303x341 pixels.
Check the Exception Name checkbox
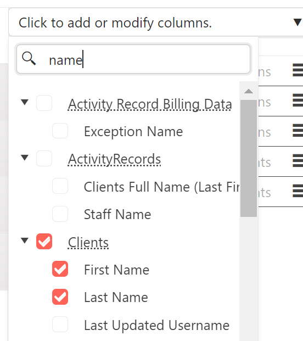[x=60, y=131]
